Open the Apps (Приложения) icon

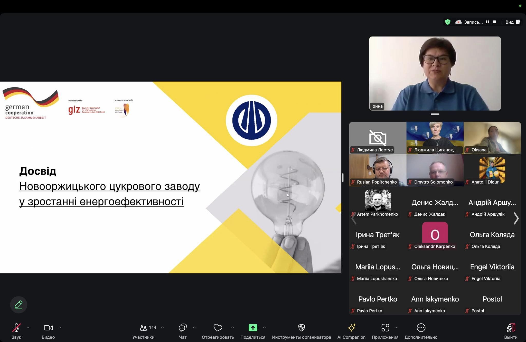click(x=385, y=328)
